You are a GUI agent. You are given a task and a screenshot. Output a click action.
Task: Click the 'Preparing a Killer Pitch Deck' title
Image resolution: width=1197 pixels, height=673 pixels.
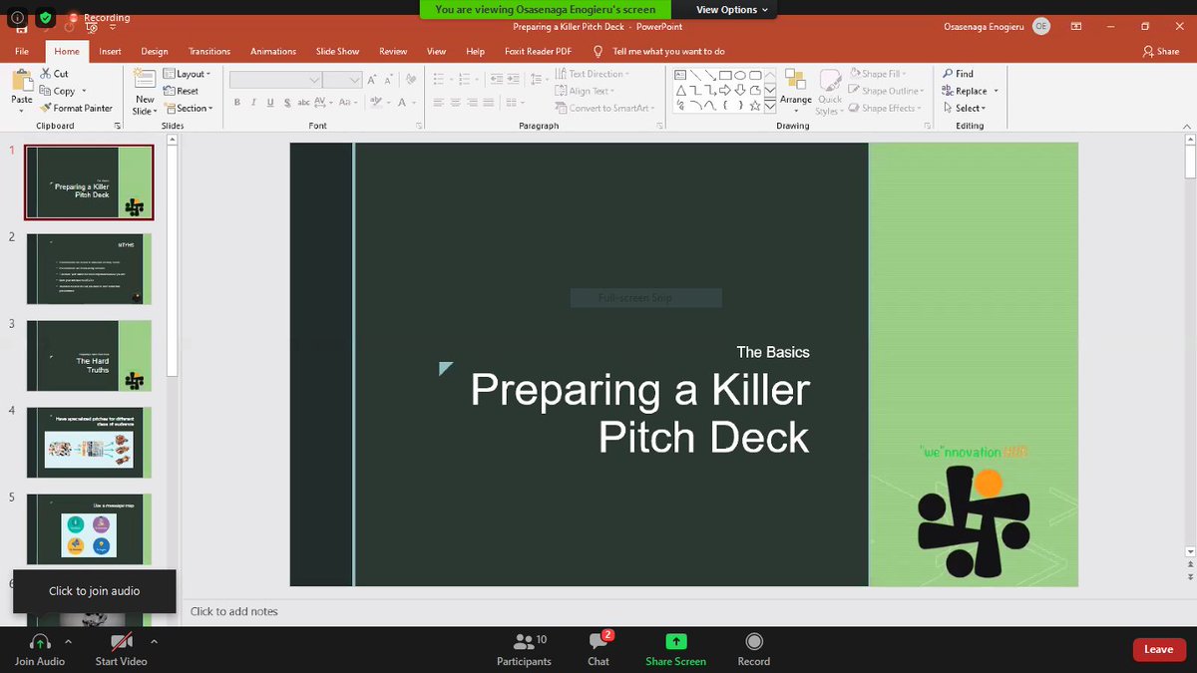pos(639,413)
